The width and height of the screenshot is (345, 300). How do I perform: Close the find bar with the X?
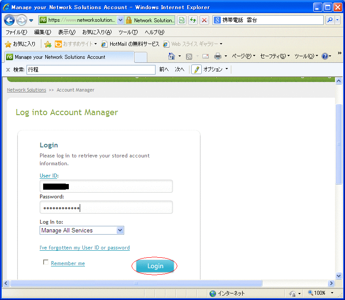pos(8,70)
